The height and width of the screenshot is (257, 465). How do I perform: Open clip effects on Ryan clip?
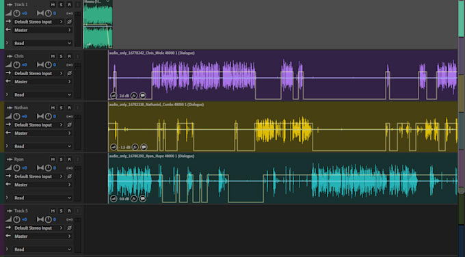(134, 199)
